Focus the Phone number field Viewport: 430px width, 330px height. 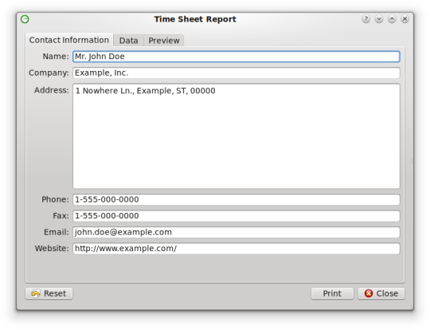coord(236,199)
